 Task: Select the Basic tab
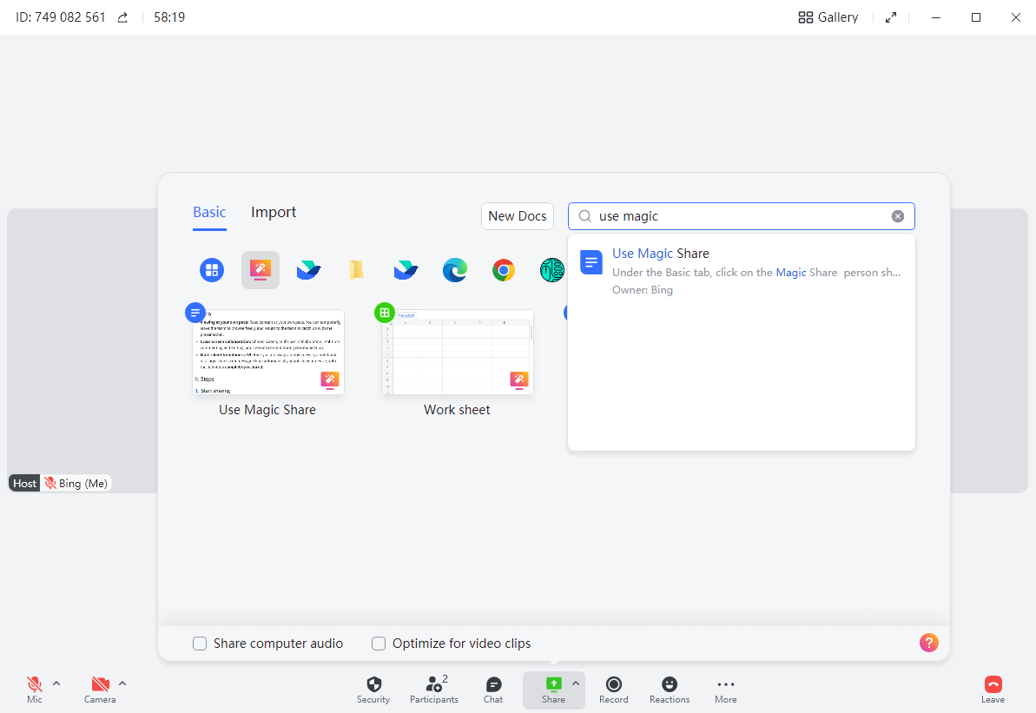[209, 212]
